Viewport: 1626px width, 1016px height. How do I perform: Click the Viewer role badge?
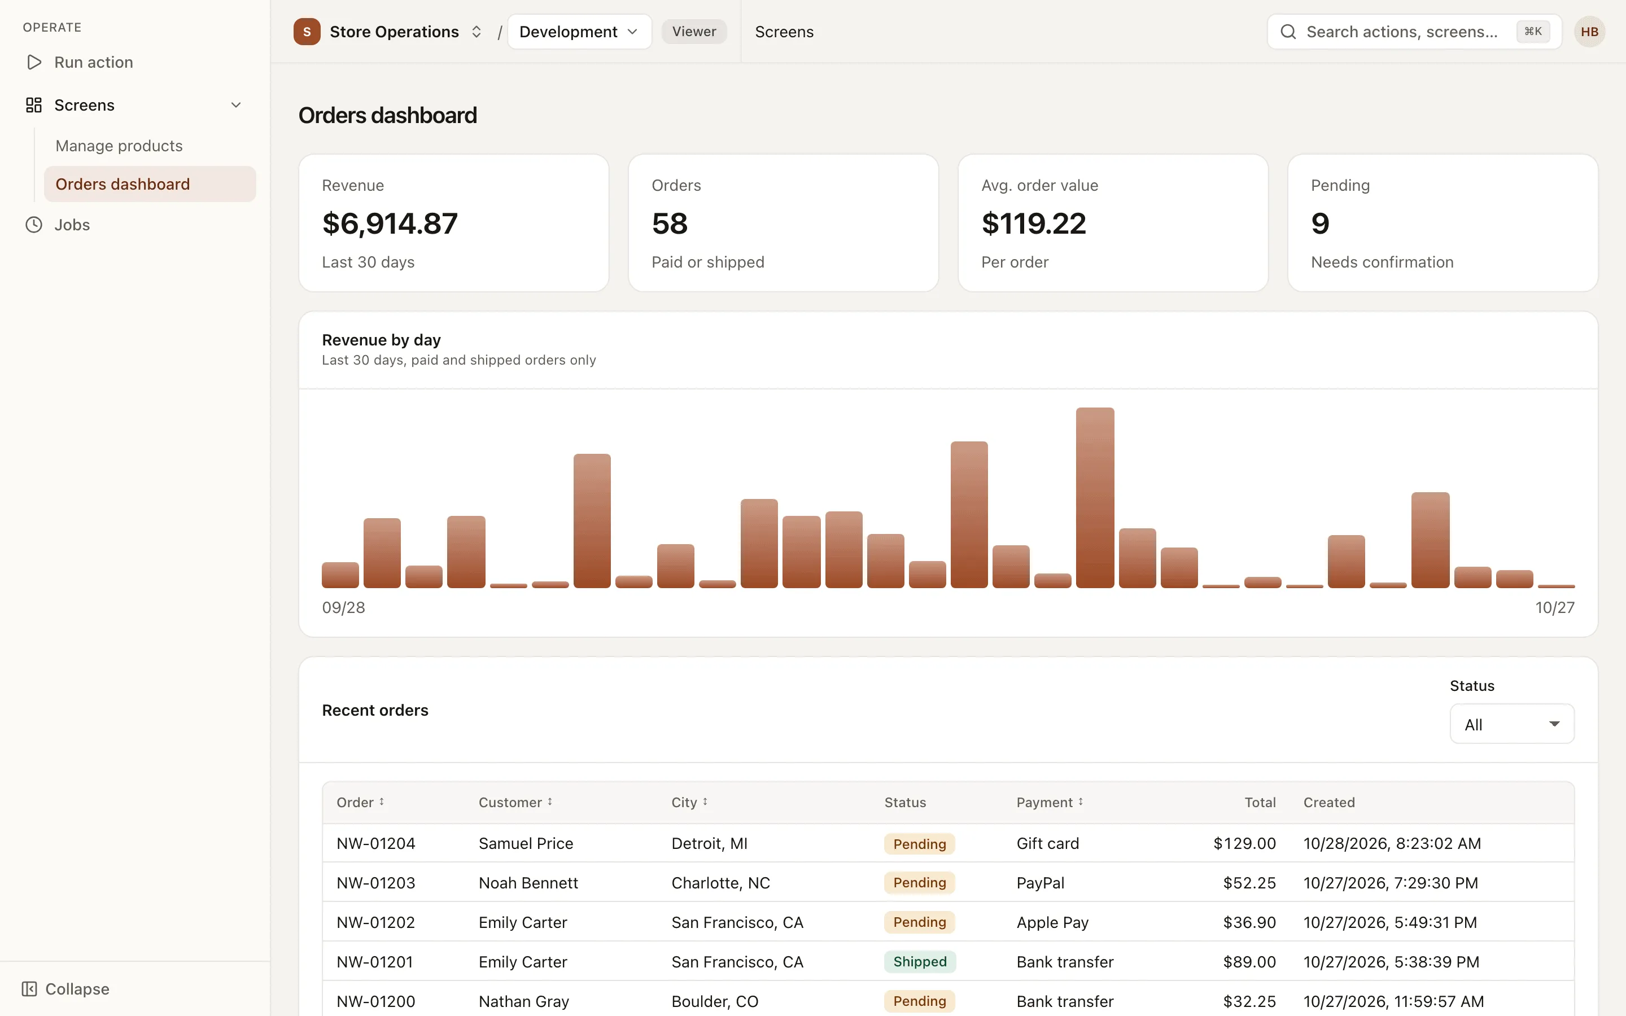694,32
